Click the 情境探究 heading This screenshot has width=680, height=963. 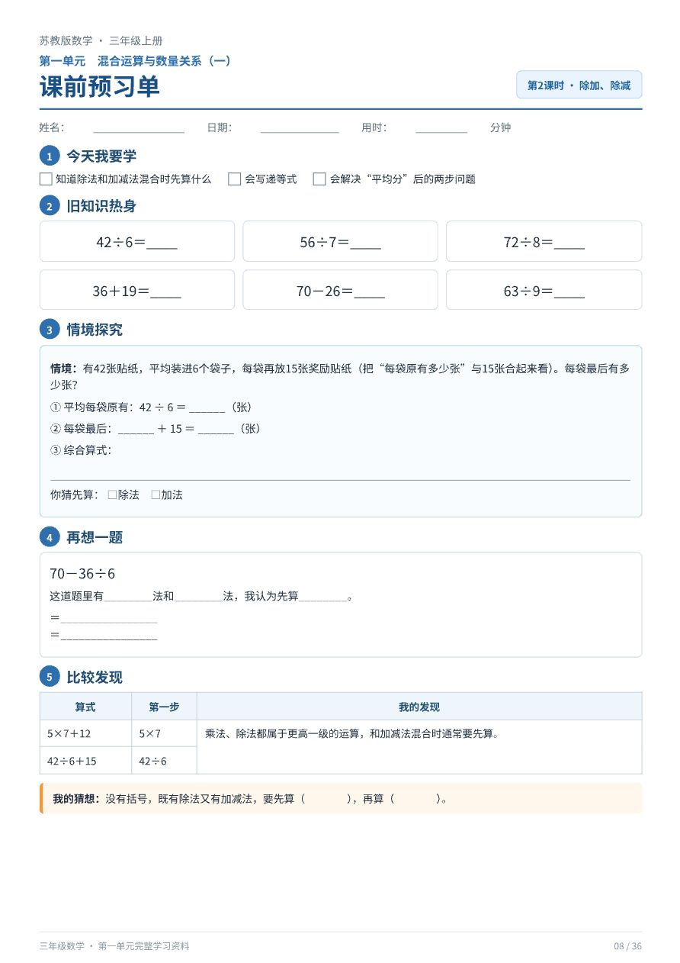(95, 330)
